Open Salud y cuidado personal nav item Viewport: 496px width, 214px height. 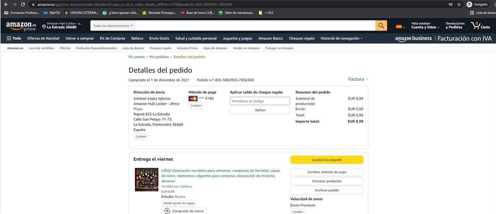point(196,38)
